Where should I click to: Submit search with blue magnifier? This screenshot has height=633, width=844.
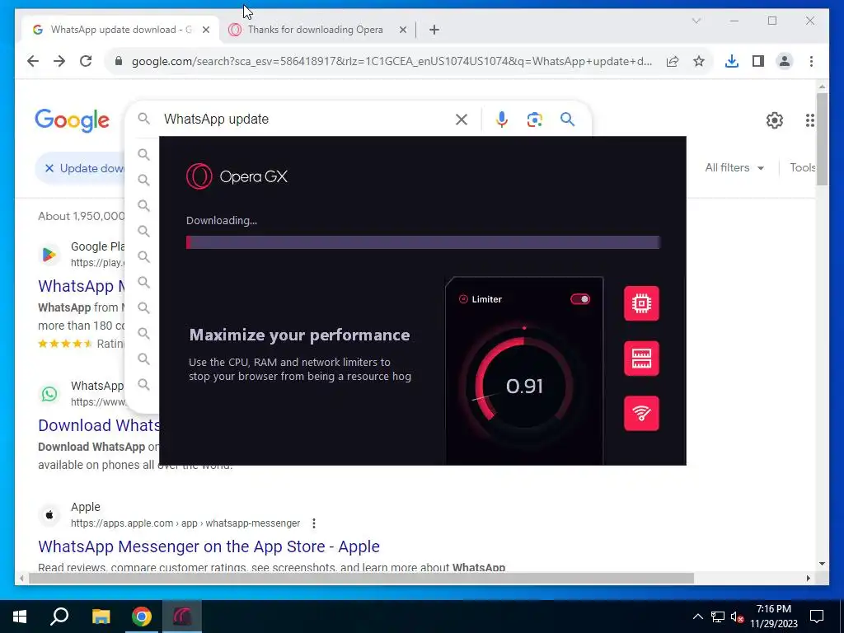[567, 119]
